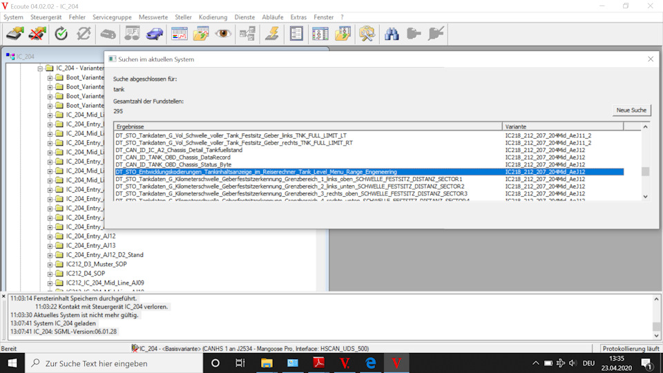This screenshot has width=663, height=373.
Task: Click the results list scrollbar thumb
Action: point(645,171)
